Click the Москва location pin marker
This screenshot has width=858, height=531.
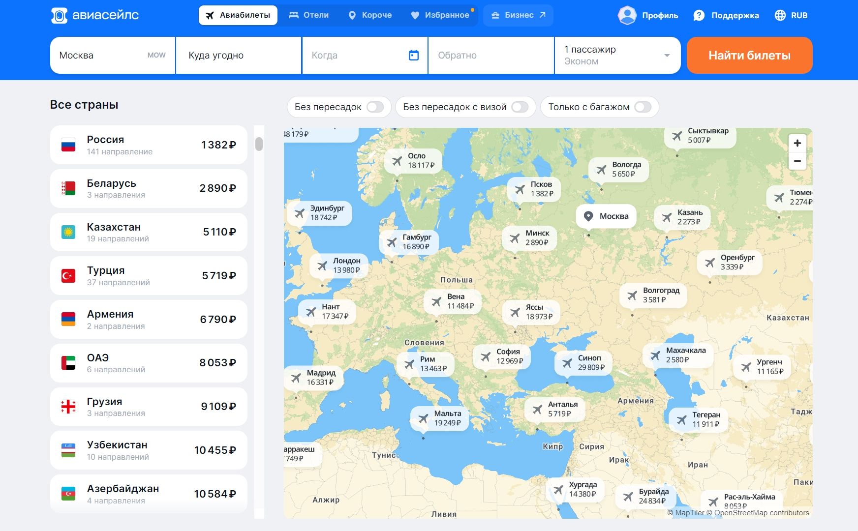pyautogui.click(x=606, y=216)
